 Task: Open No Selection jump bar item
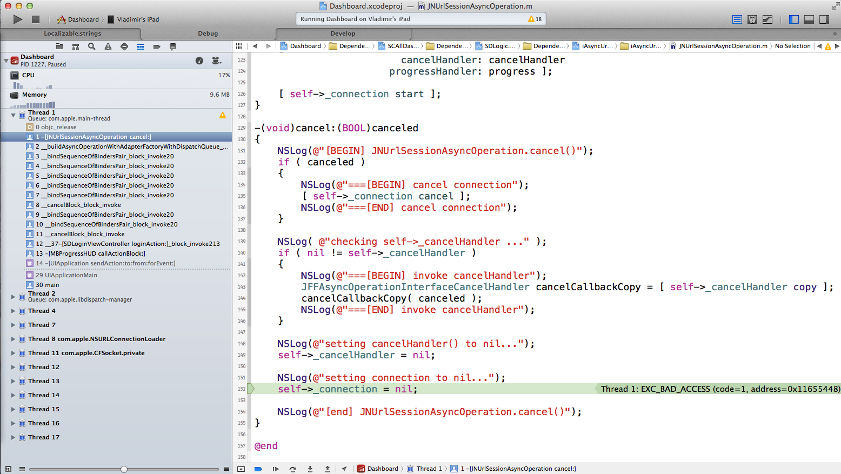point(792,46)
